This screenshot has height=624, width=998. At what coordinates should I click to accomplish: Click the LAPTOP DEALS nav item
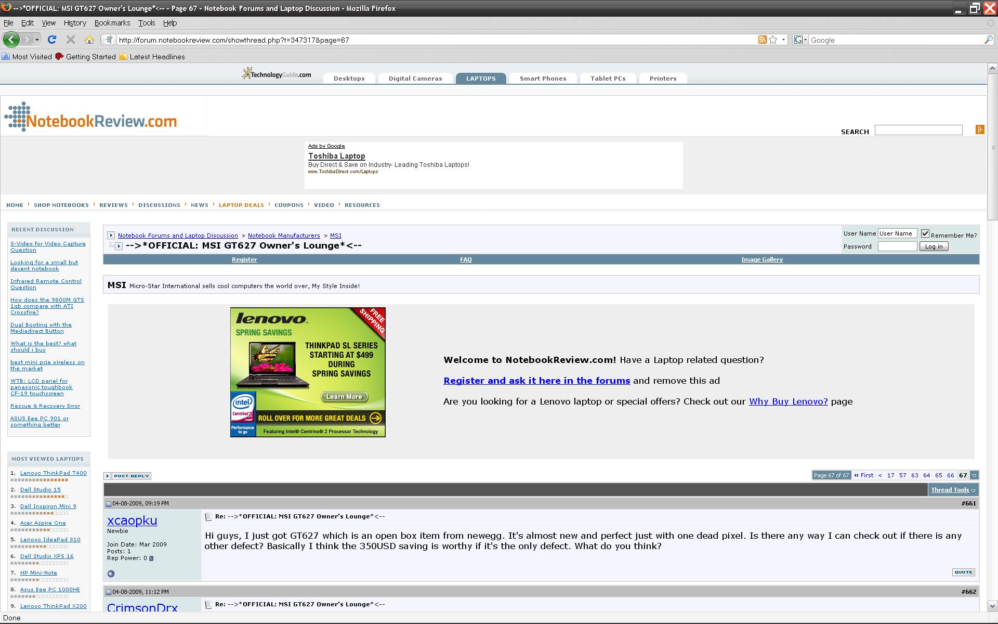[241, 205]
